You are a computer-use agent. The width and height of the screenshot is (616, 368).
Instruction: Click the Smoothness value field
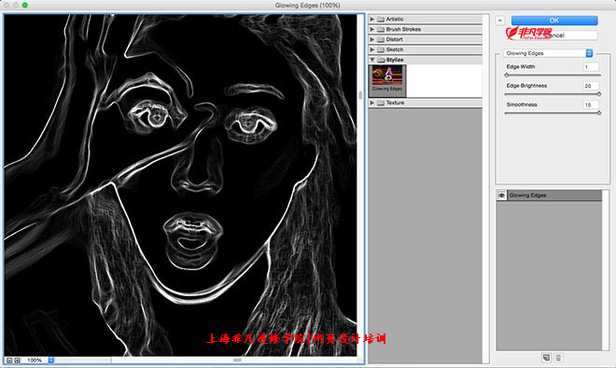coord(591,104)
